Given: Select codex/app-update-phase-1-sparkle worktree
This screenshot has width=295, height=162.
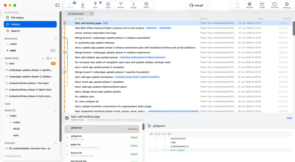Looking at the screenshot, I should (30, 70).
